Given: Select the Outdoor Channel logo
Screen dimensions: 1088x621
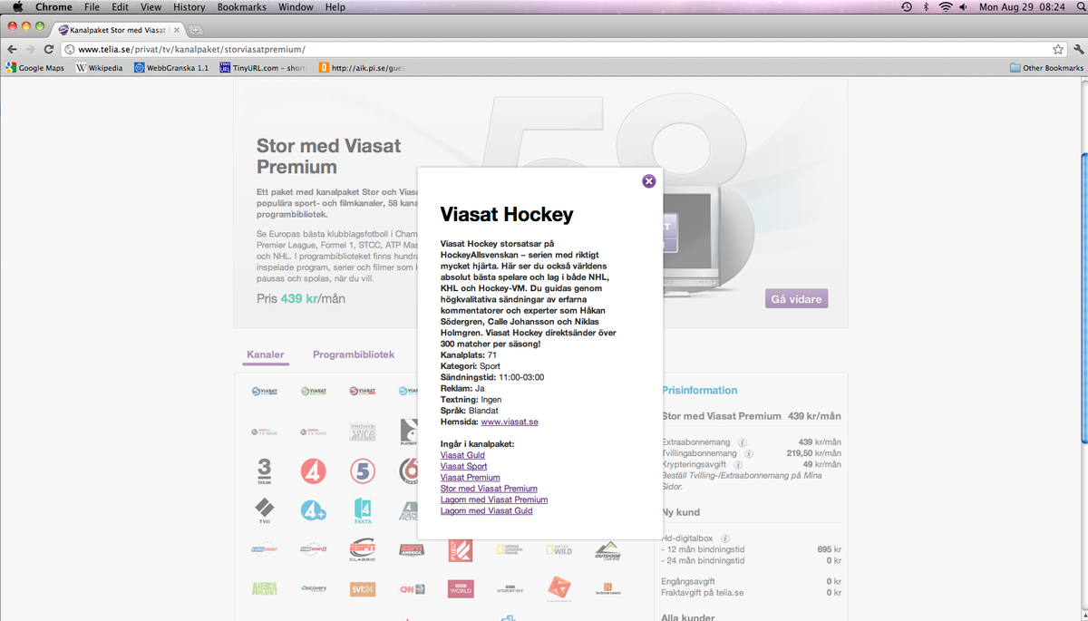Looking at the screenshot, I should click(608, 549).
